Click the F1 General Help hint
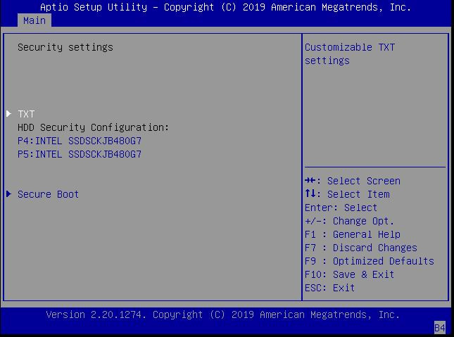454x337 pixels. 353,234
